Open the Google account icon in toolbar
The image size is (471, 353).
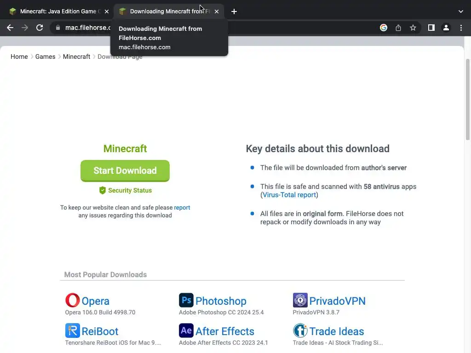383,28
